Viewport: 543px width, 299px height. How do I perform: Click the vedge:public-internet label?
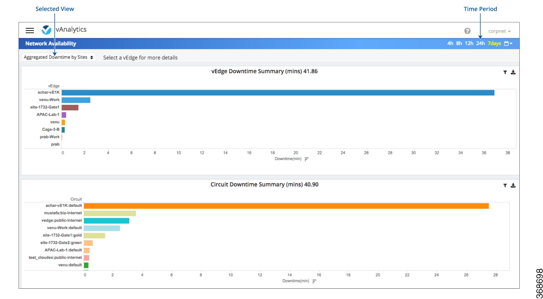point(62,220)
